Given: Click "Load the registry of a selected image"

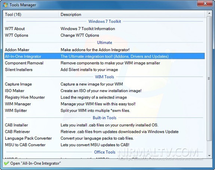Looking at the screenshot, I should [93, 97].
